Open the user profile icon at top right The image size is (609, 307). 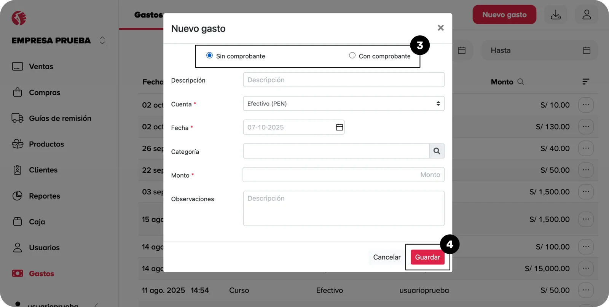[x=586, y=15]
